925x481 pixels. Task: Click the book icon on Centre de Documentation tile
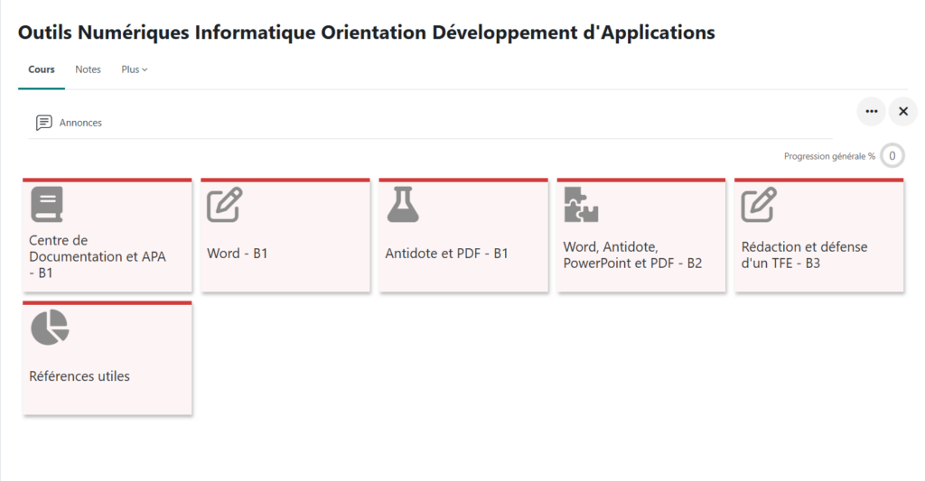tap(47, 205)
